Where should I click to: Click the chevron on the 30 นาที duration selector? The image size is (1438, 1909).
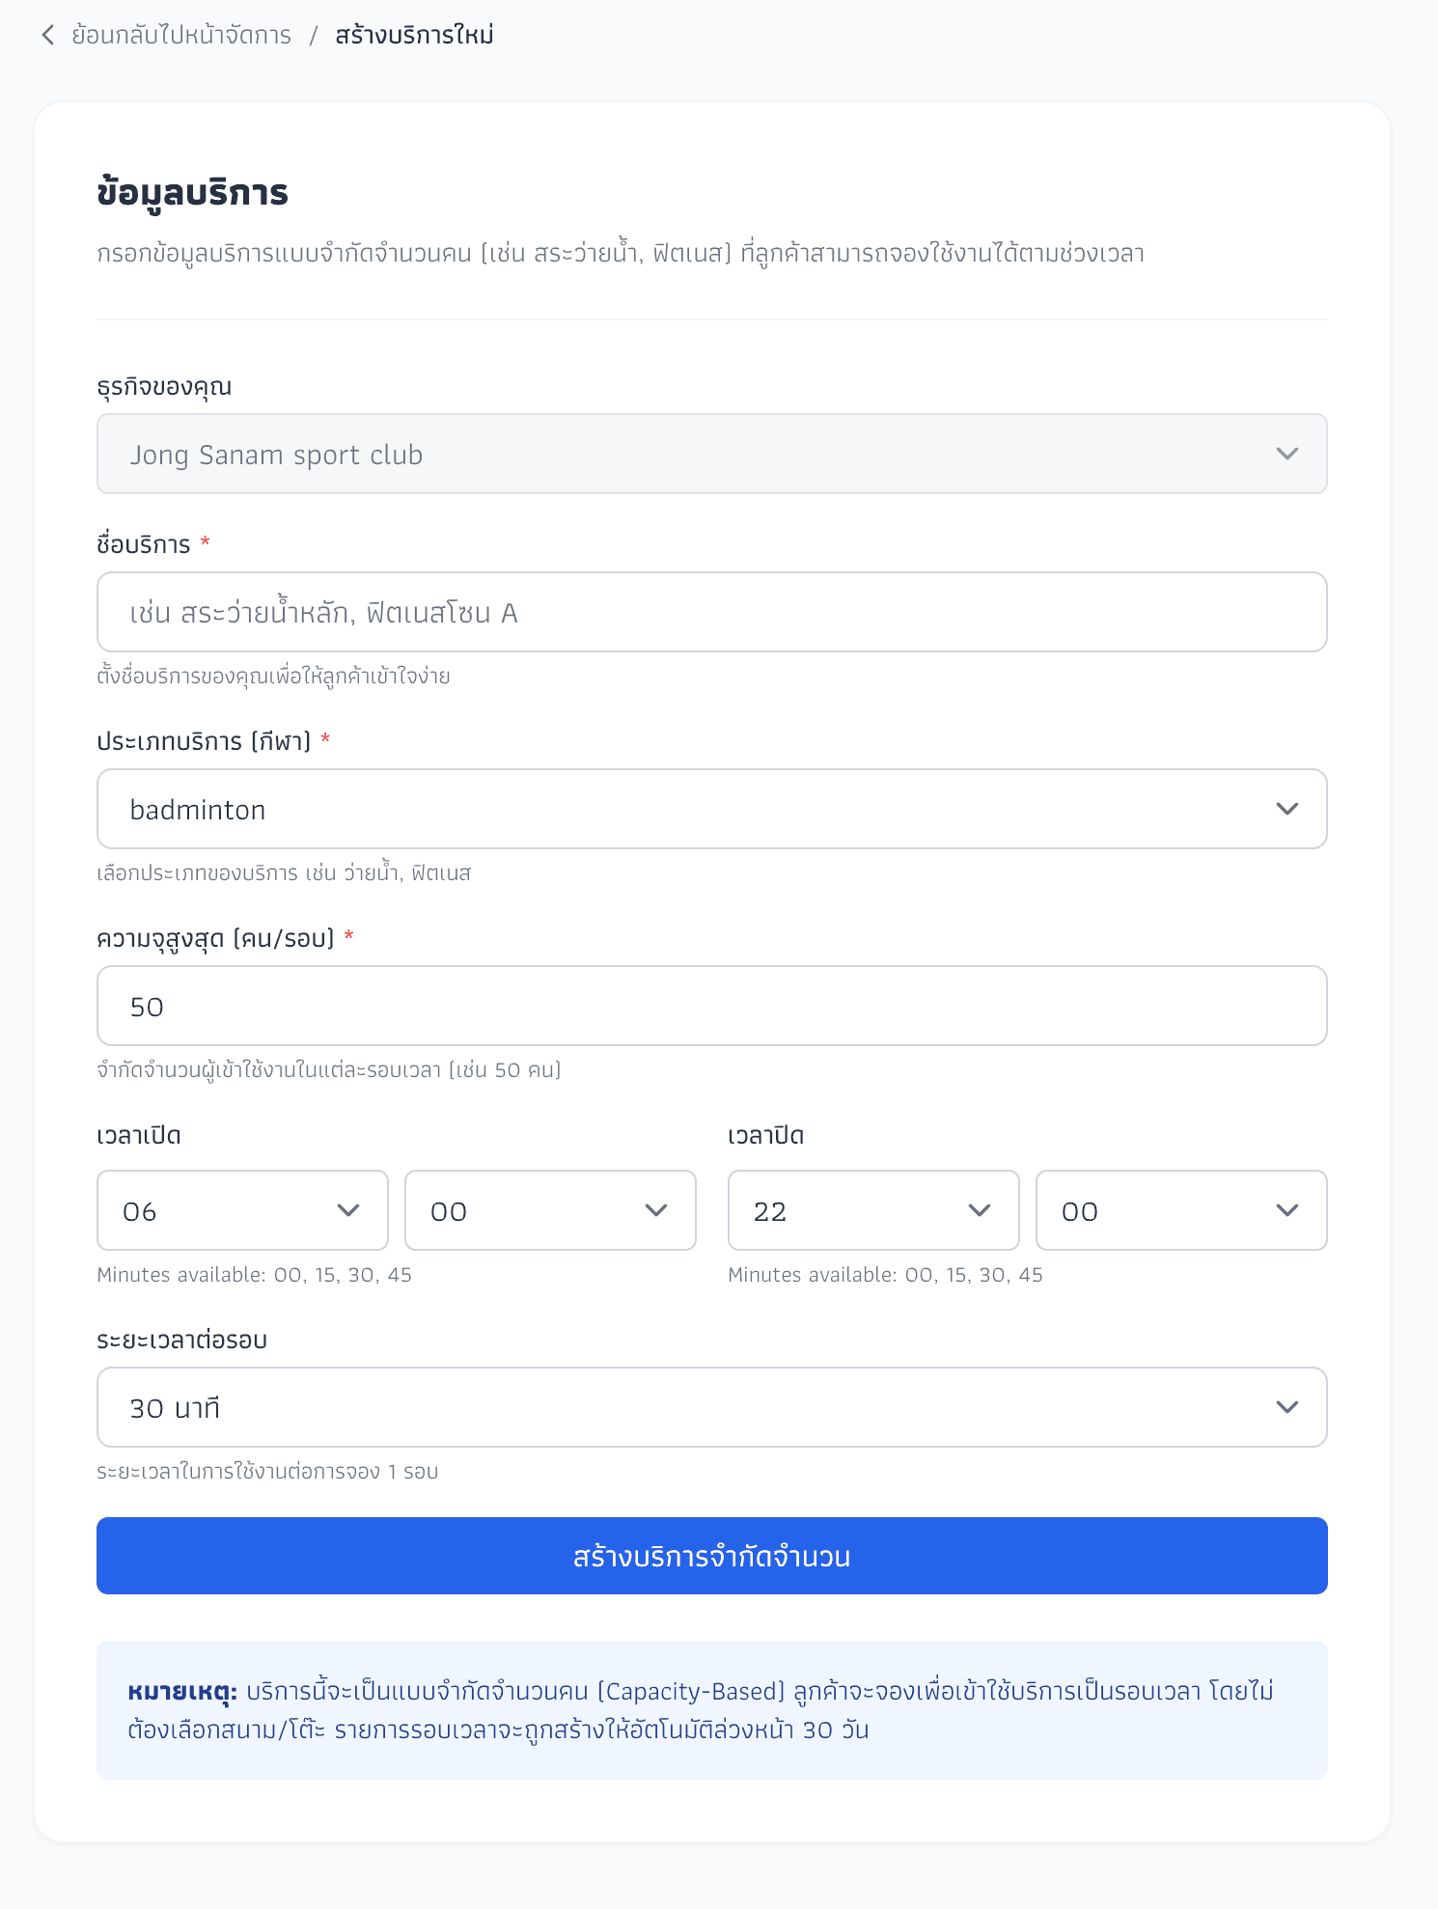tap(1287, 1407)
